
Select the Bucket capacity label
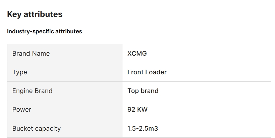(37, 129)
